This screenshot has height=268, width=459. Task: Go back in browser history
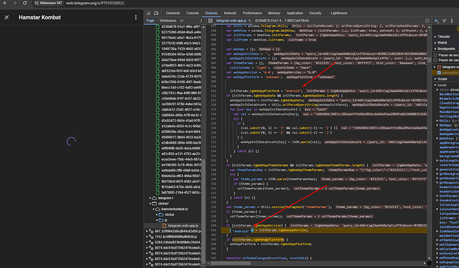5,3
